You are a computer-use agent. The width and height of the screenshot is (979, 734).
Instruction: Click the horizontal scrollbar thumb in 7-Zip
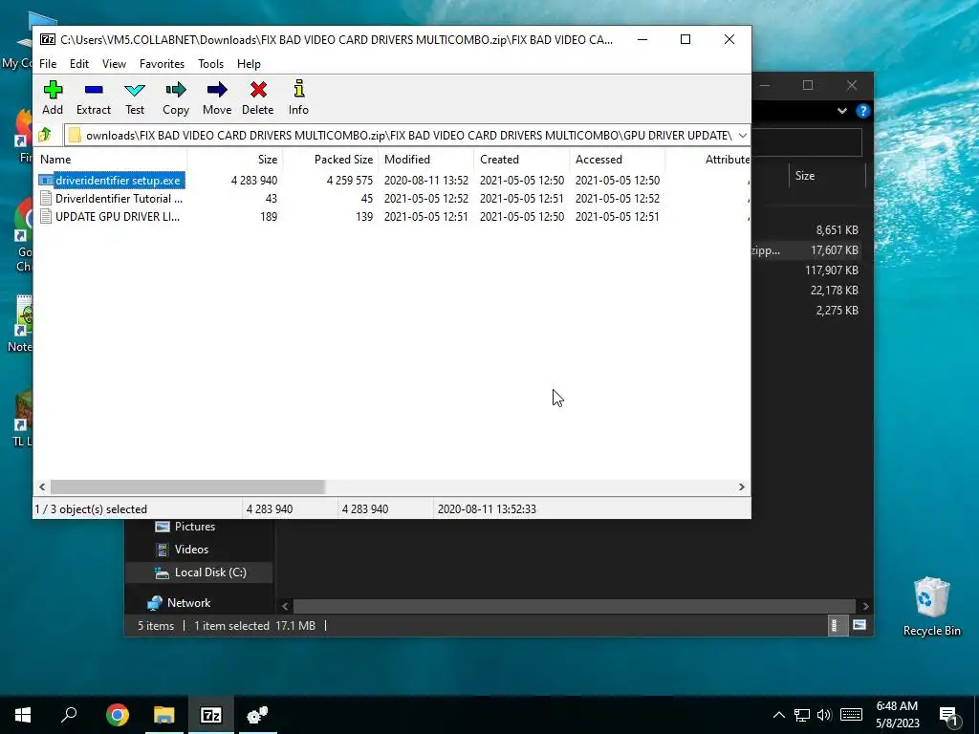tap(187, 486)
